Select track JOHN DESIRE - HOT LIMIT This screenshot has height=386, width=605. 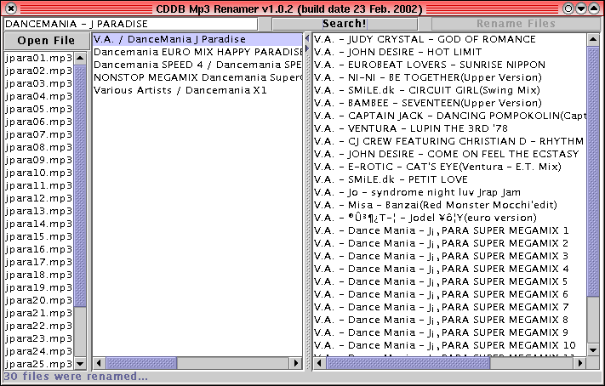(x=450, y=52)
